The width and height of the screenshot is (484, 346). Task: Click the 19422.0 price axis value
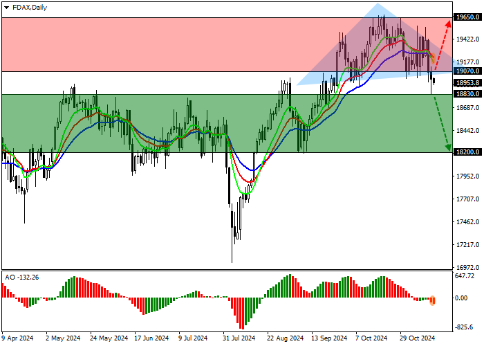tap(467, 39)
